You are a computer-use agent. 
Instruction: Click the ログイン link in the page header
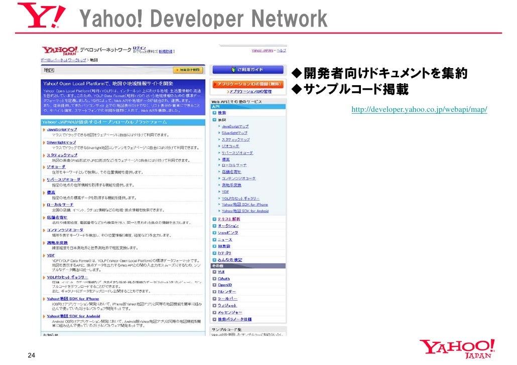[139, 48]
